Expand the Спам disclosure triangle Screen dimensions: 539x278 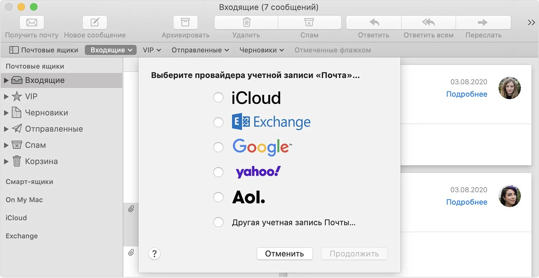(x=6, y=145)
